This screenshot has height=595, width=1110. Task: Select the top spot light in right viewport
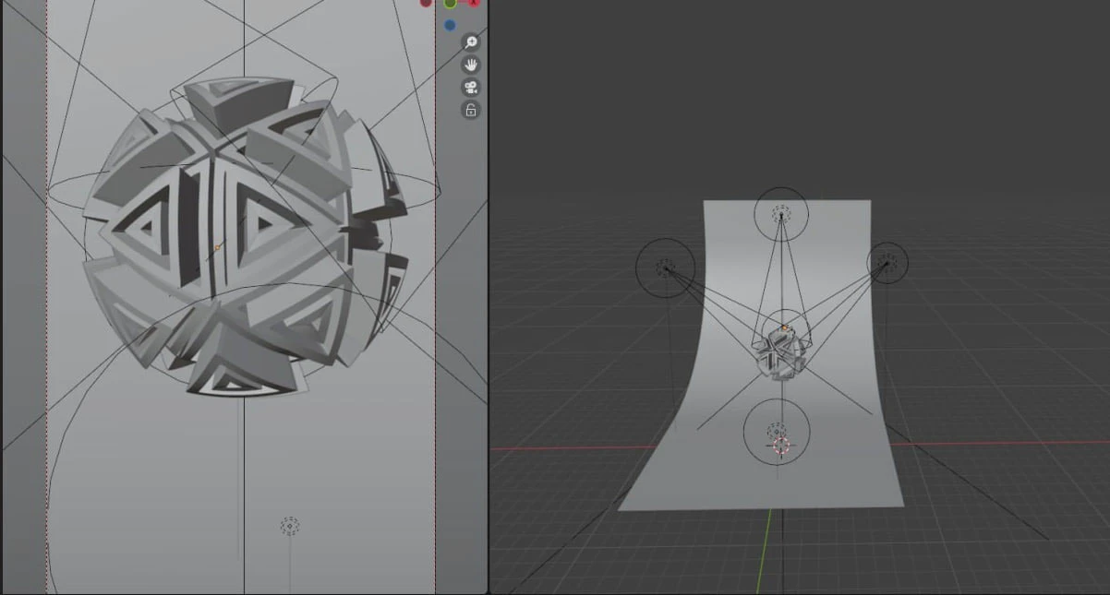click(781, 213)
